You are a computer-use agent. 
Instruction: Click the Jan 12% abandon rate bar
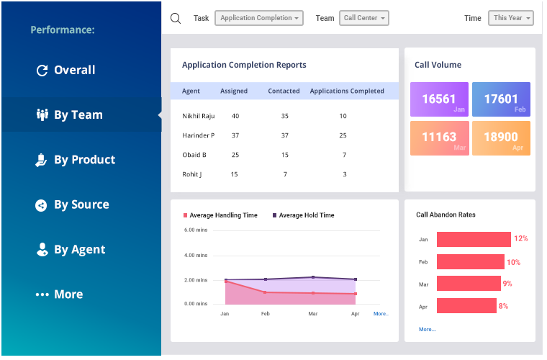tap(474, 239)
